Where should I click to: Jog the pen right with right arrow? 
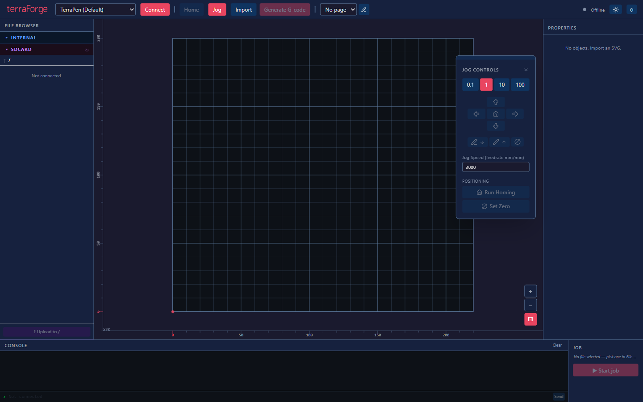tap(515, 114)
